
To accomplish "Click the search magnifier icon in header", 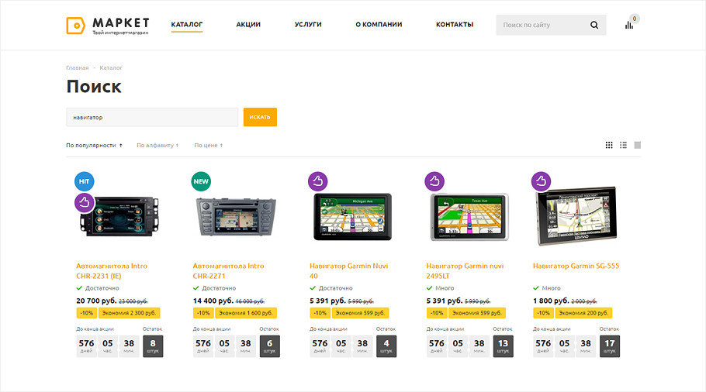I will coord(594,25).
